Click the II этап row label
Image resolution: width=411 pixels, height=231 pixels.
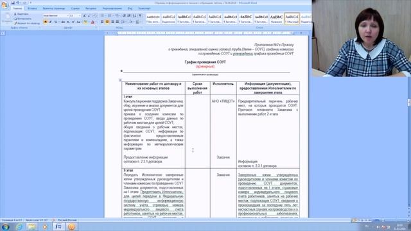coord(128,171)
